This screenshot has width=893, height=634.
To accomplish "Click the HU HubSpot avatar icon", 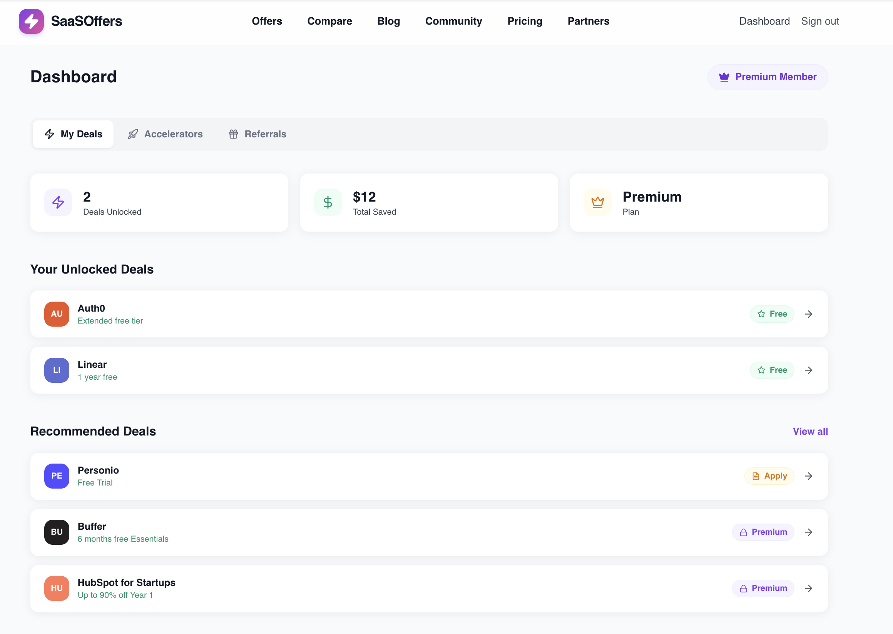I will click(57, 588).
